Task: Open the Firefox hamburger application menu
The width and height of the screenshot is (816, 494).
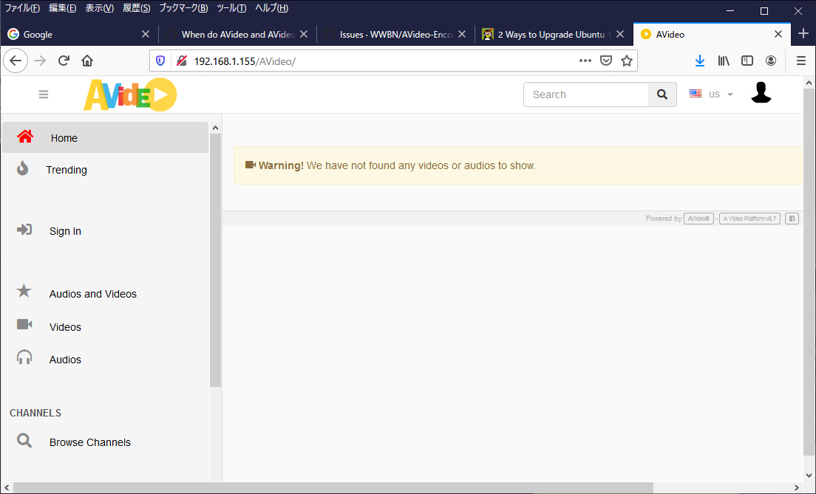Action: tap(801, 61)
